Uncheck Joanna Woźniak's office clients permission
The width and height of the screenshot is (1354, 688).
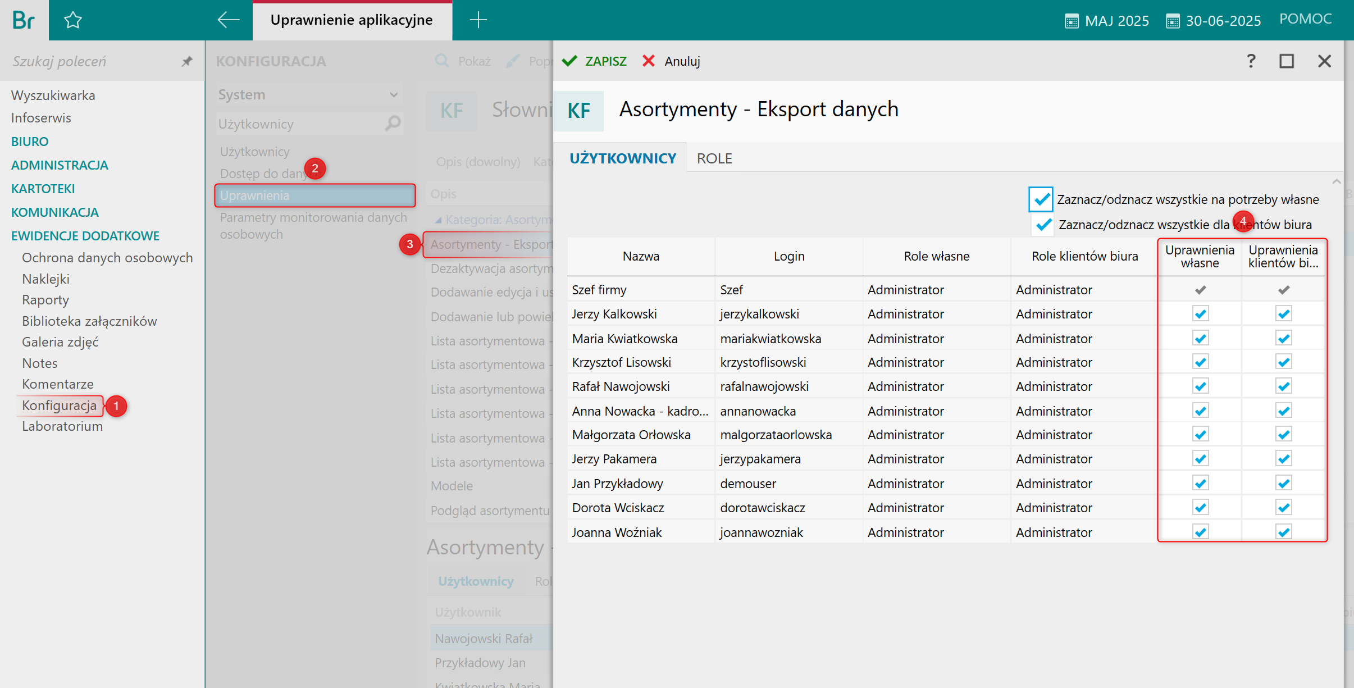click(x=1283, y=532)
